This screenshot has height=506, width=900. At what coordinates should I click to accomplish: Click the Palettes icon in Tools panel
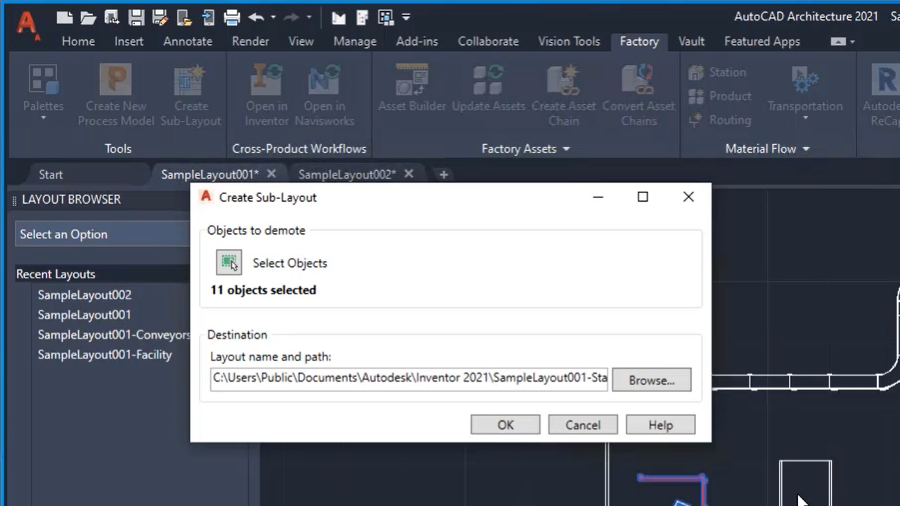point(43,79)
